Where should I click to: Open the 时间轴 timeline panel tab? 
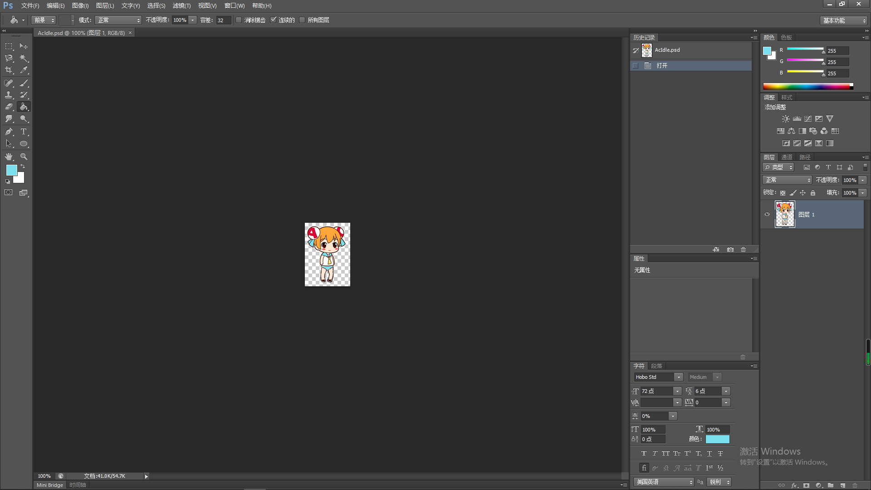coord(78,485)
